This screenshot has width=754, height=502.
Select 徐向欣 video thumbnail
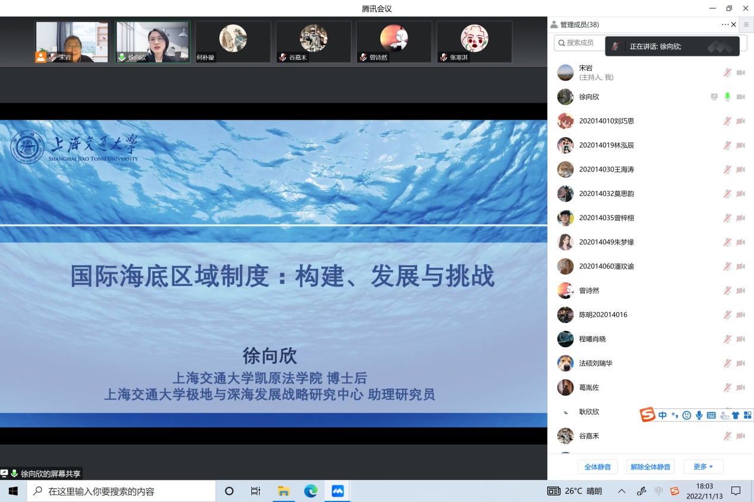coord(153,42)
